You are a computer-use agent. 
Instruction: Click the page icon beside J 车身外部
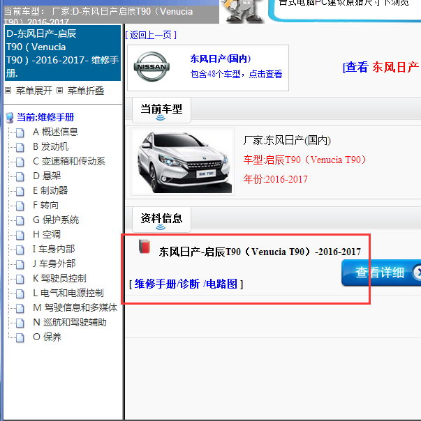20,264
